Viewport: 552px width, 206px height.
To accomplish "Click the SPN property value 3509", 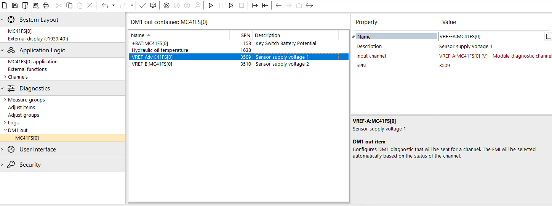I will click(445, 65).
